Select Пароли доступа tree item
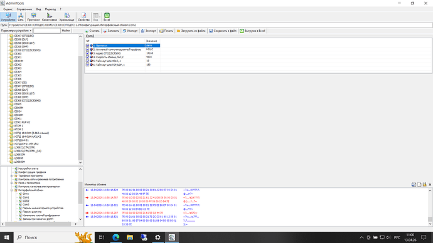This screenshot has height=243, width=433. 32,212
